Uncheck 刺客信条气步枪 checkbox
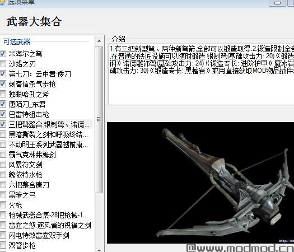The image size is (294, 252). (x=3, y=84)
